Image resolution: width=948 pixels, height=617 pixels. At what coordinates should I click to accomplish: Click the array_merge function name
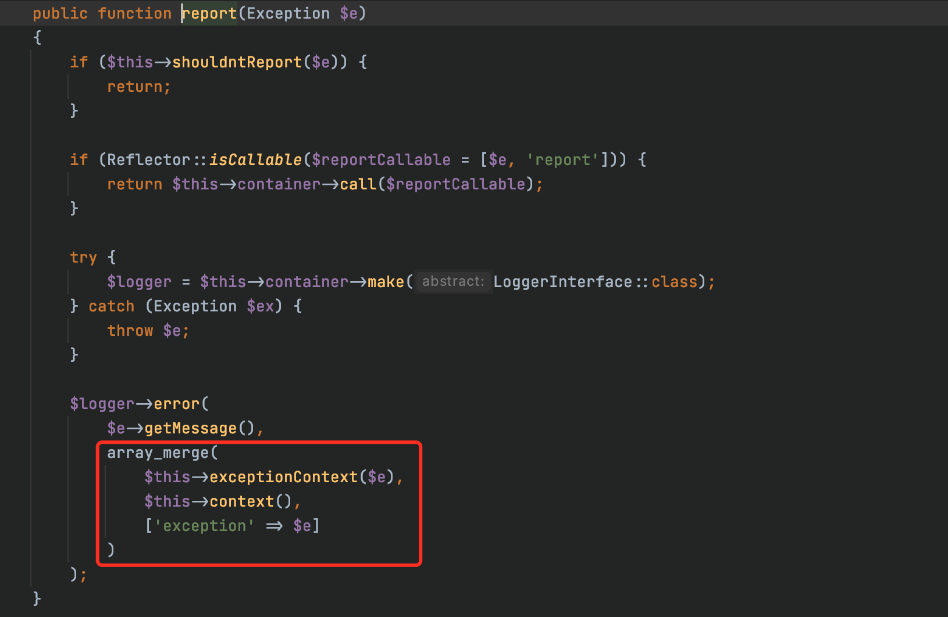[x=158, y=453]
